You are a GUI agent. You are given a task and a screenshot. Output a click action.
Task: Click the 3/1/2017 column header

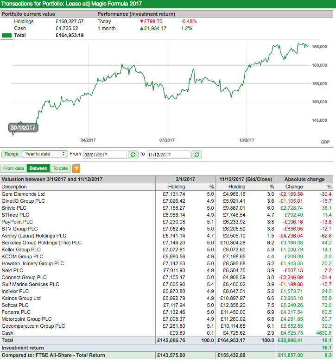pos(185,180)
